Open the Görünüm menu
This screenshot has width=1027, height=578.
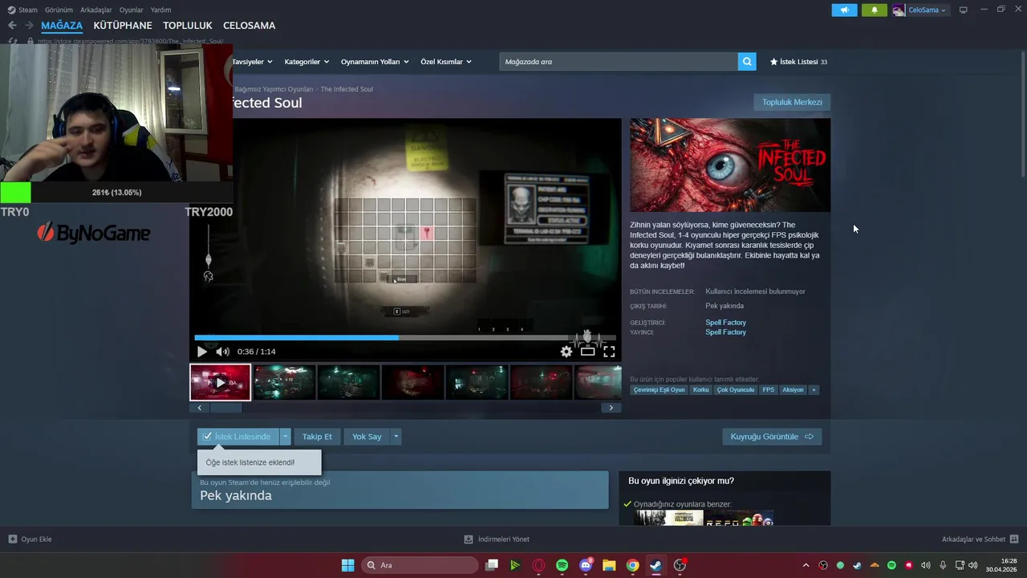(59, 10)
